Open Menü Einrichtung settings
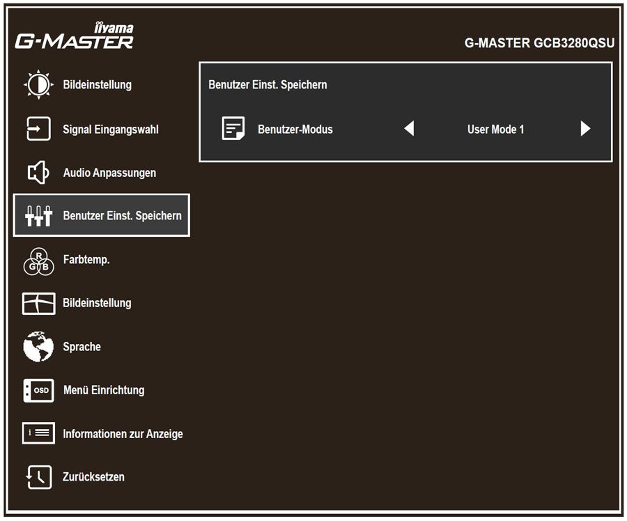Screen dimensions: 627x521 [104, 390]
